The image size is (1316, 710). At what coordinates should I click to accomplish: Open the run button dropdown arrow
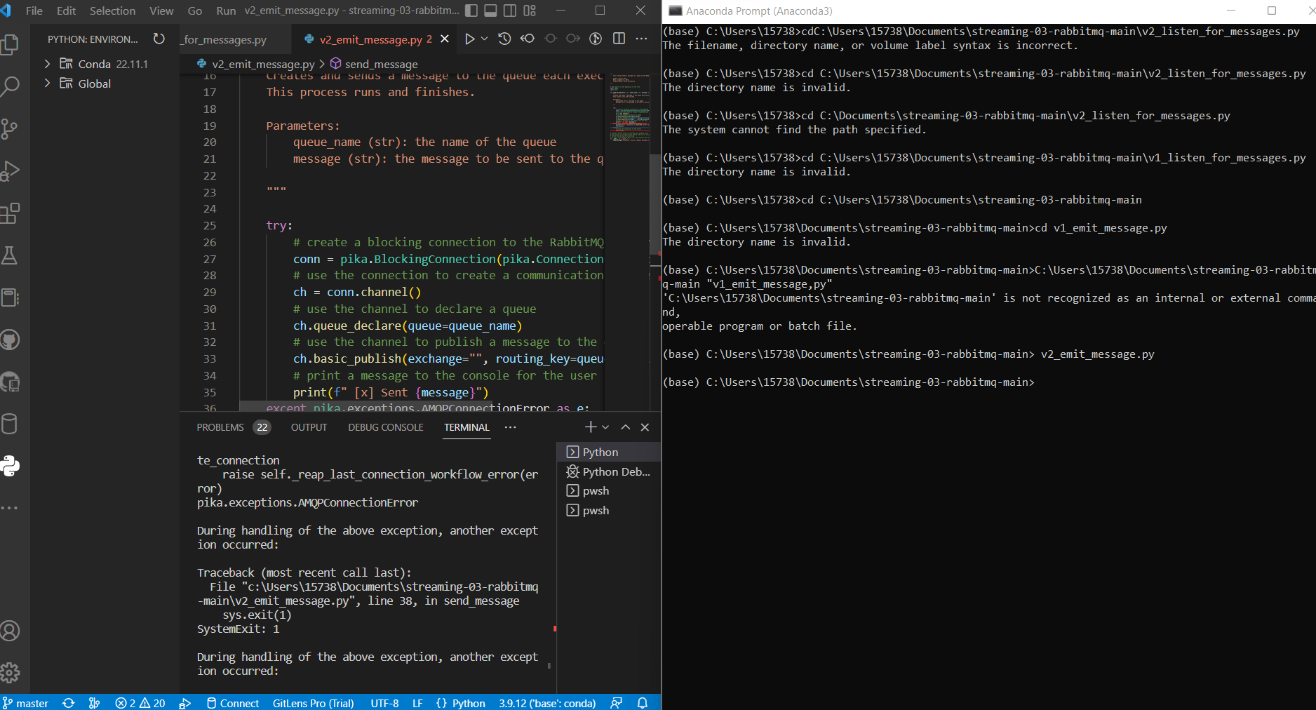coord(484,39)
